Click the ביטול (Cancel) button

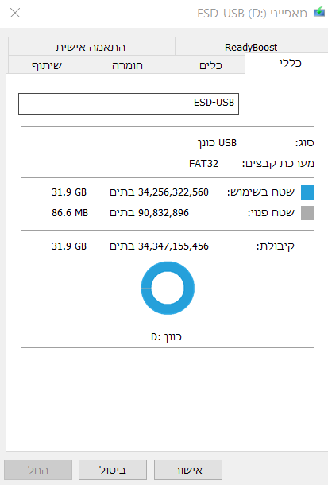coord(113,470)
